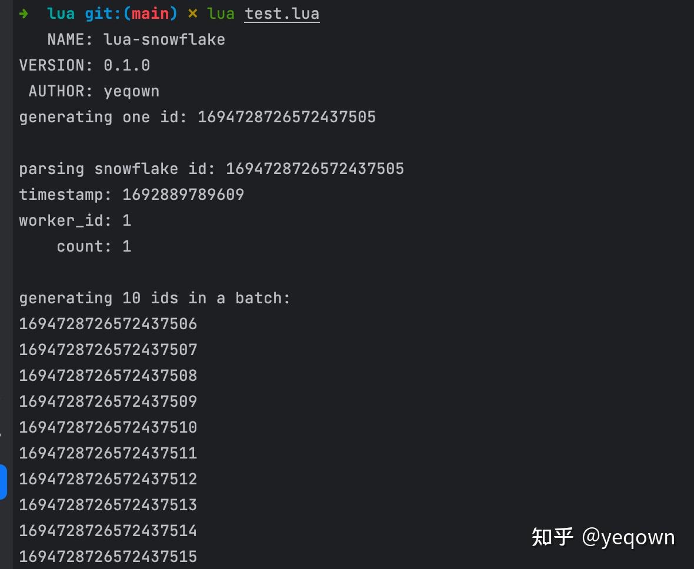The height and width of the screenshot is (569, 694).
Task: Select the batch id ending in 437515
Action: point(108,556)
